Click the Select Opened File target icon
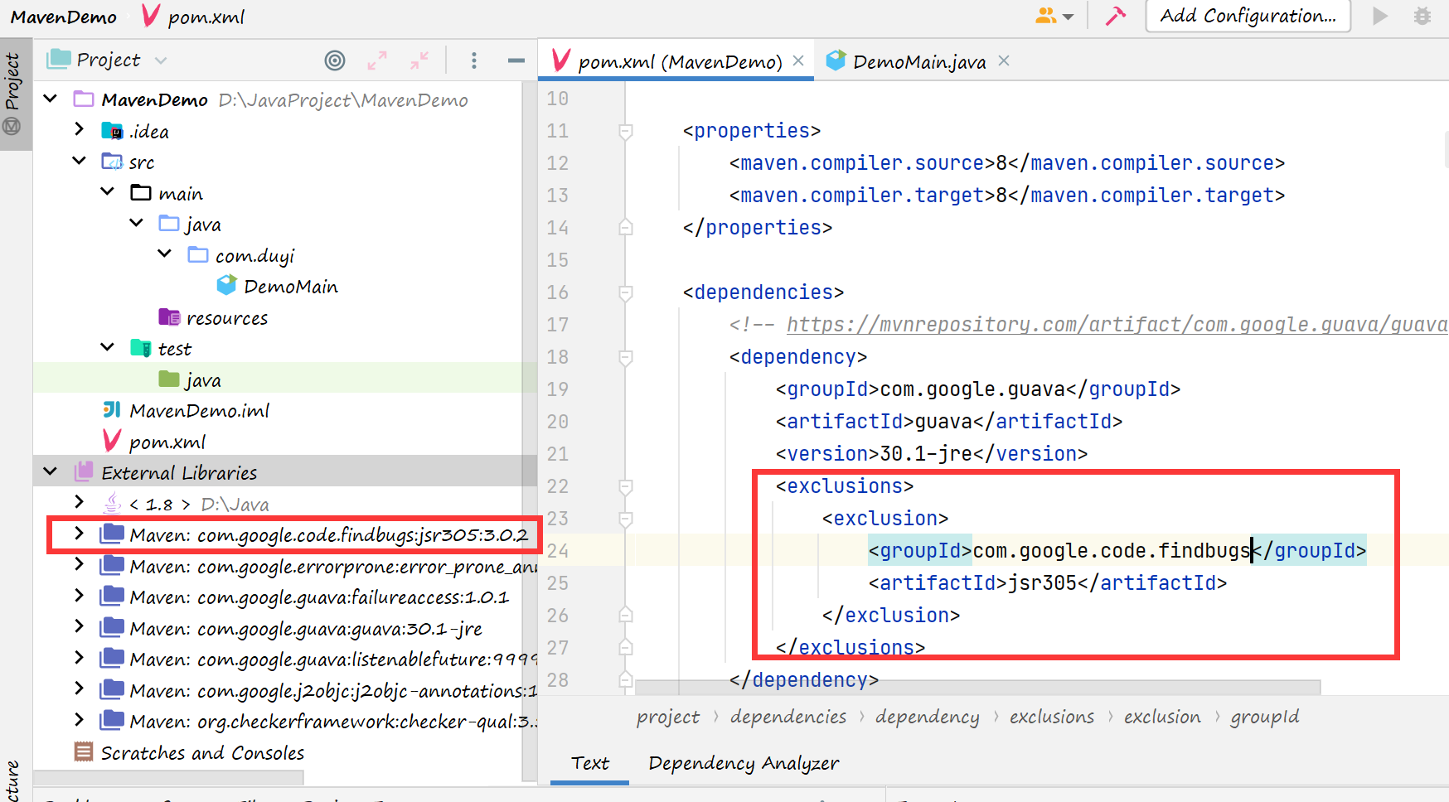The height and width of the screenshot is (802, 1449). pyautogui.click(x=335, y=60)
